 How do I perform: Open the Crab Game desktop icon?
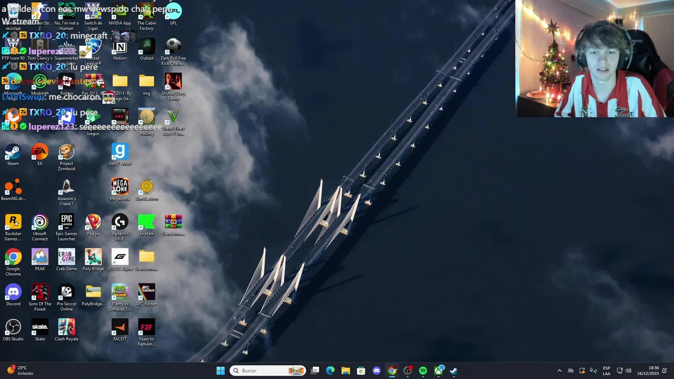(x=66, y=261)
